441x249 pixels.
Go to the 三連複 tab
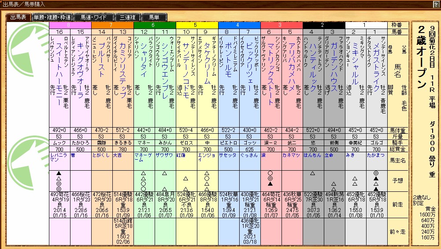click(x=127, y=17)
